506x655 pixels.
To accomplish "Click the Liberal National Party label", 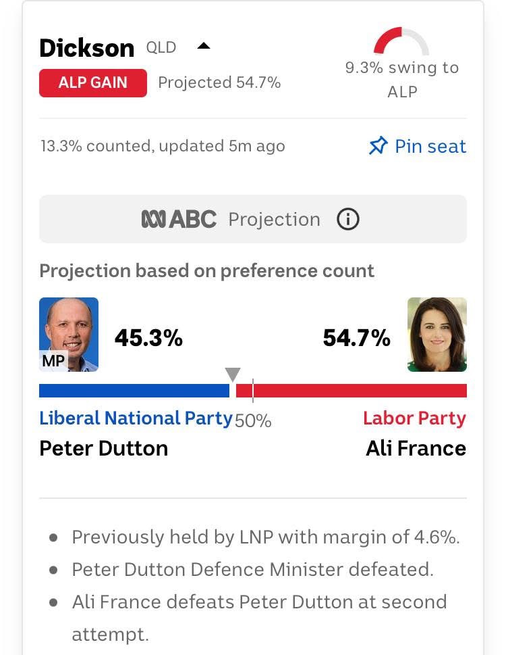I will 136,418.
